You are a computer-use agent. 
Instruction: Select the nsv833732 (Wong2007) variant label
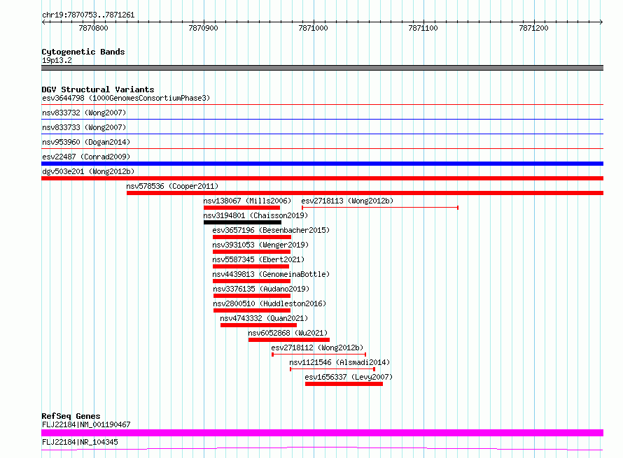coord(84,113)
